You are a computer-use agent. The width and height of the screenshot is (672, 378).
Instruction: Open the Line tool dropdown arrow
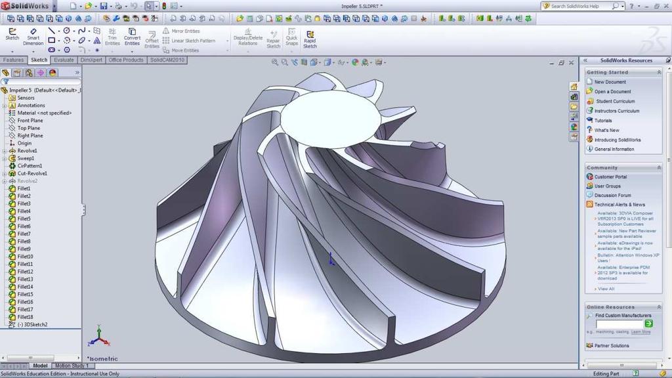coord(58,31)
